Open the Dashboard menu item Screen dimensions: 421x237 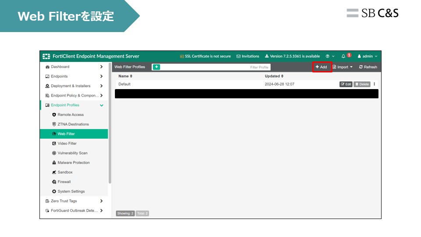click(x=60, y=67)
